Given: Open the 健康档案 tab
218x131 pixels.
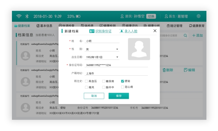Looking at the screenshot, I should pos(22,26).
